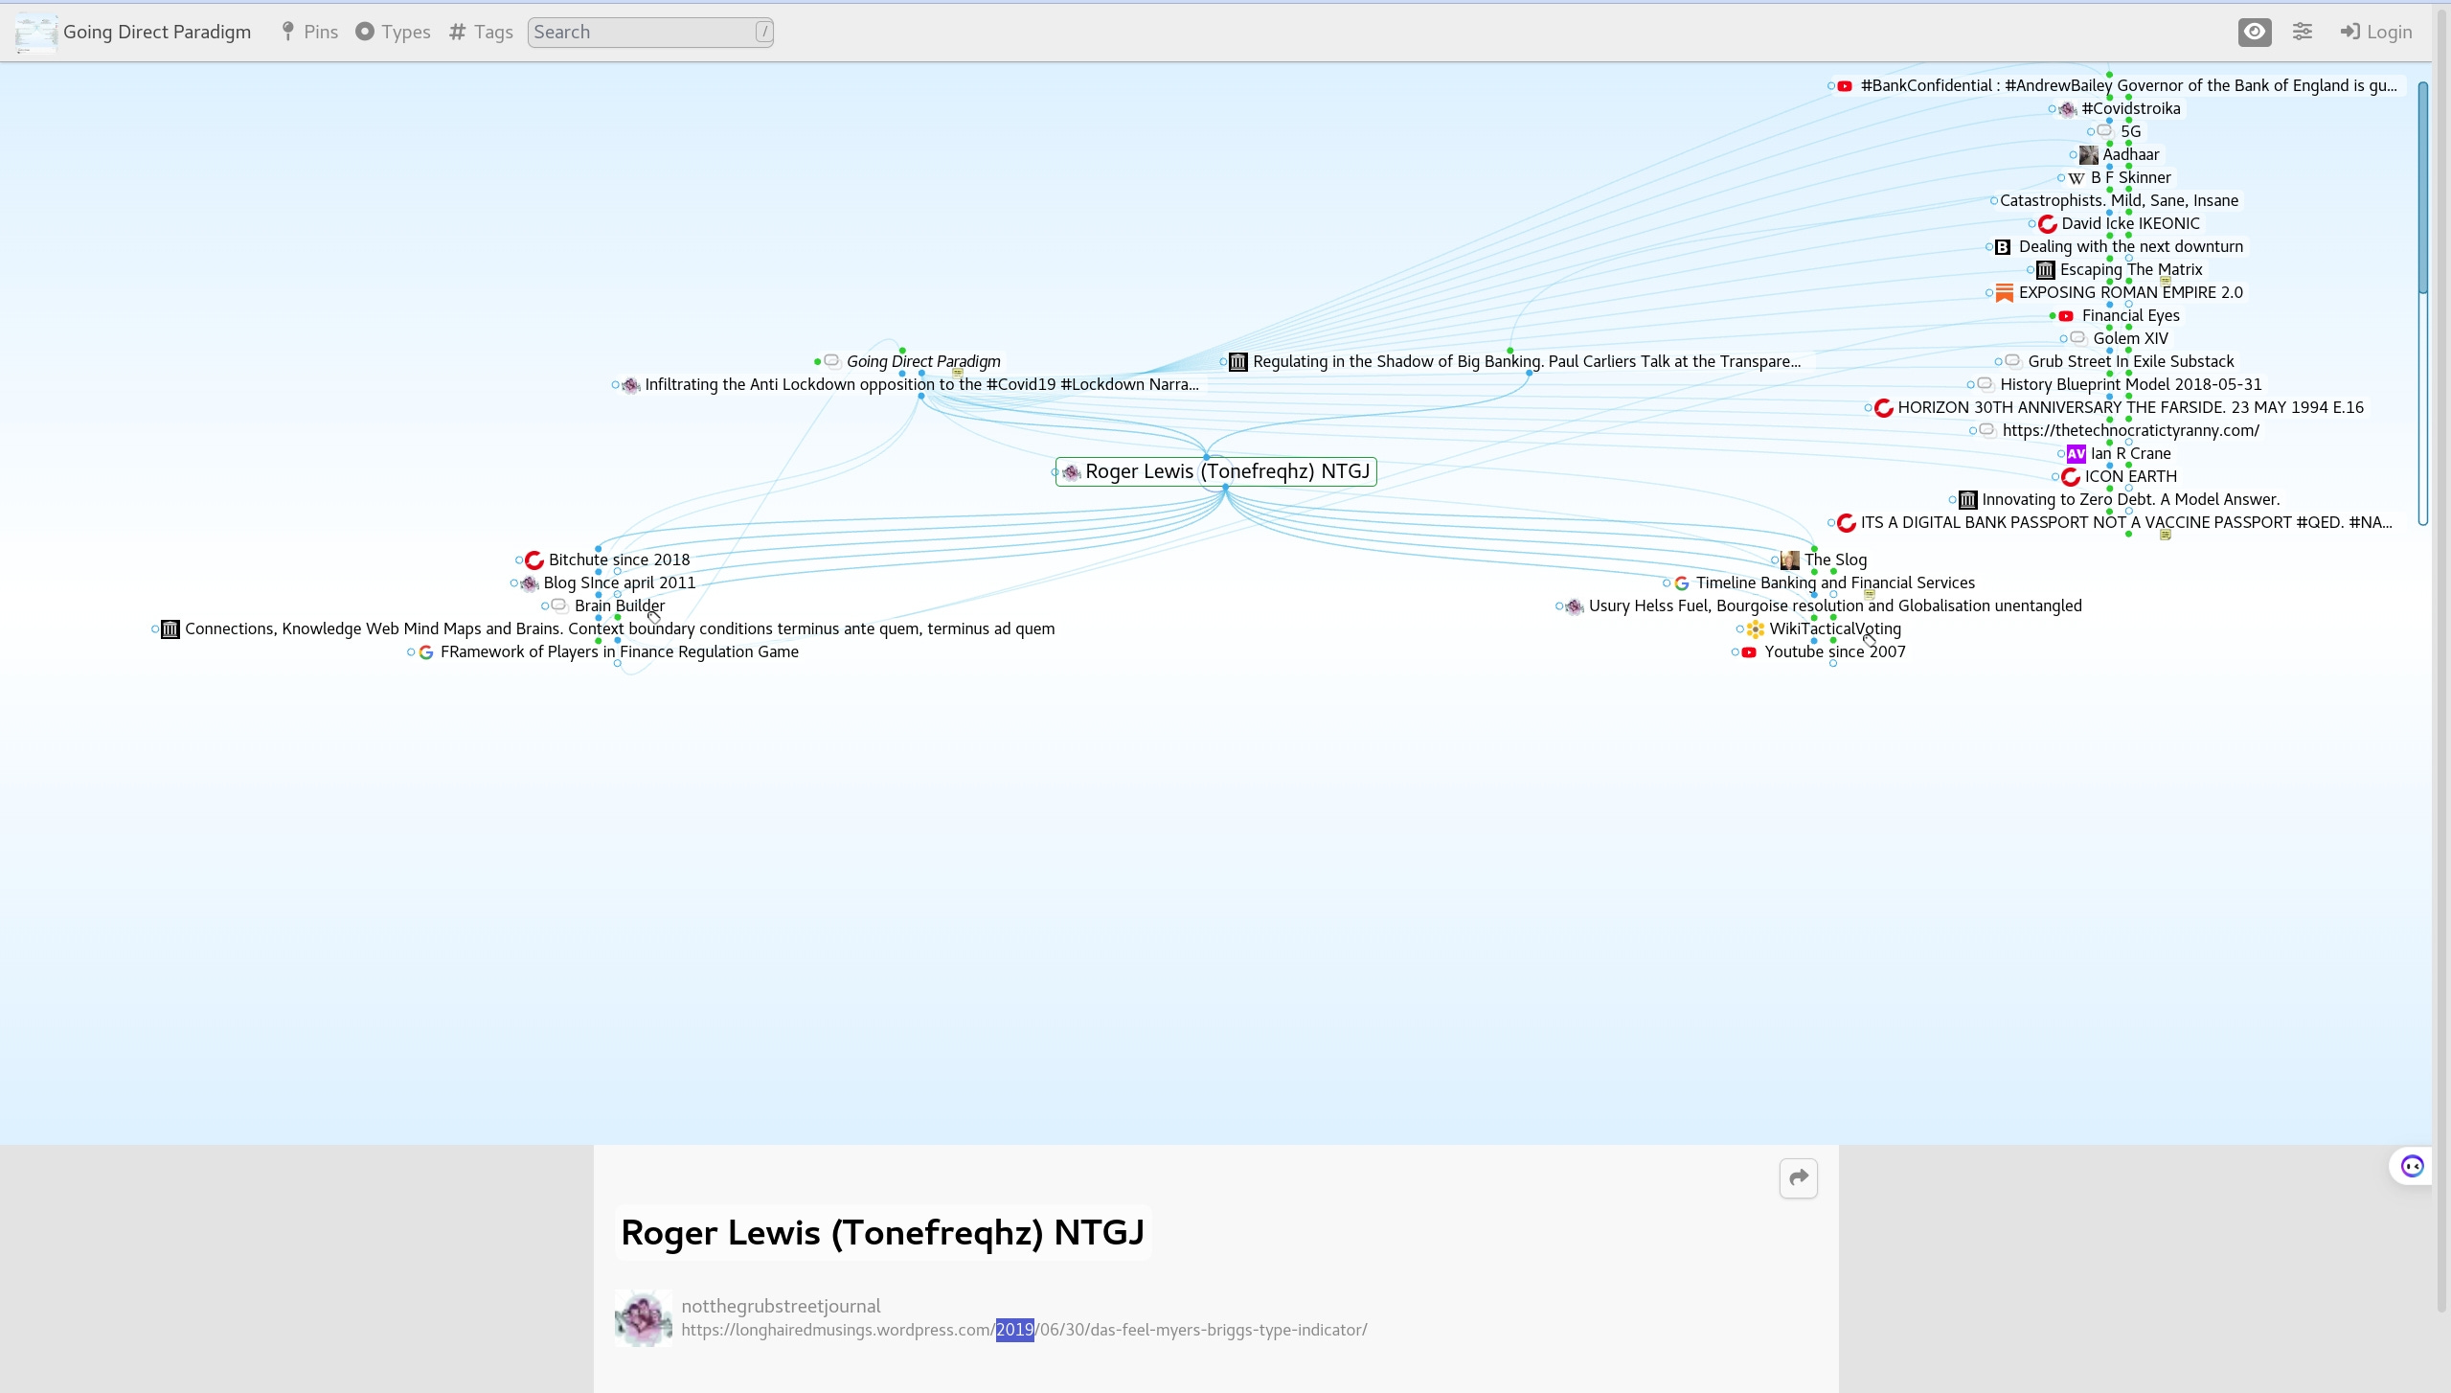Open the Brain Builder thought
The image size is (2451, 1393).
point(619,605)
